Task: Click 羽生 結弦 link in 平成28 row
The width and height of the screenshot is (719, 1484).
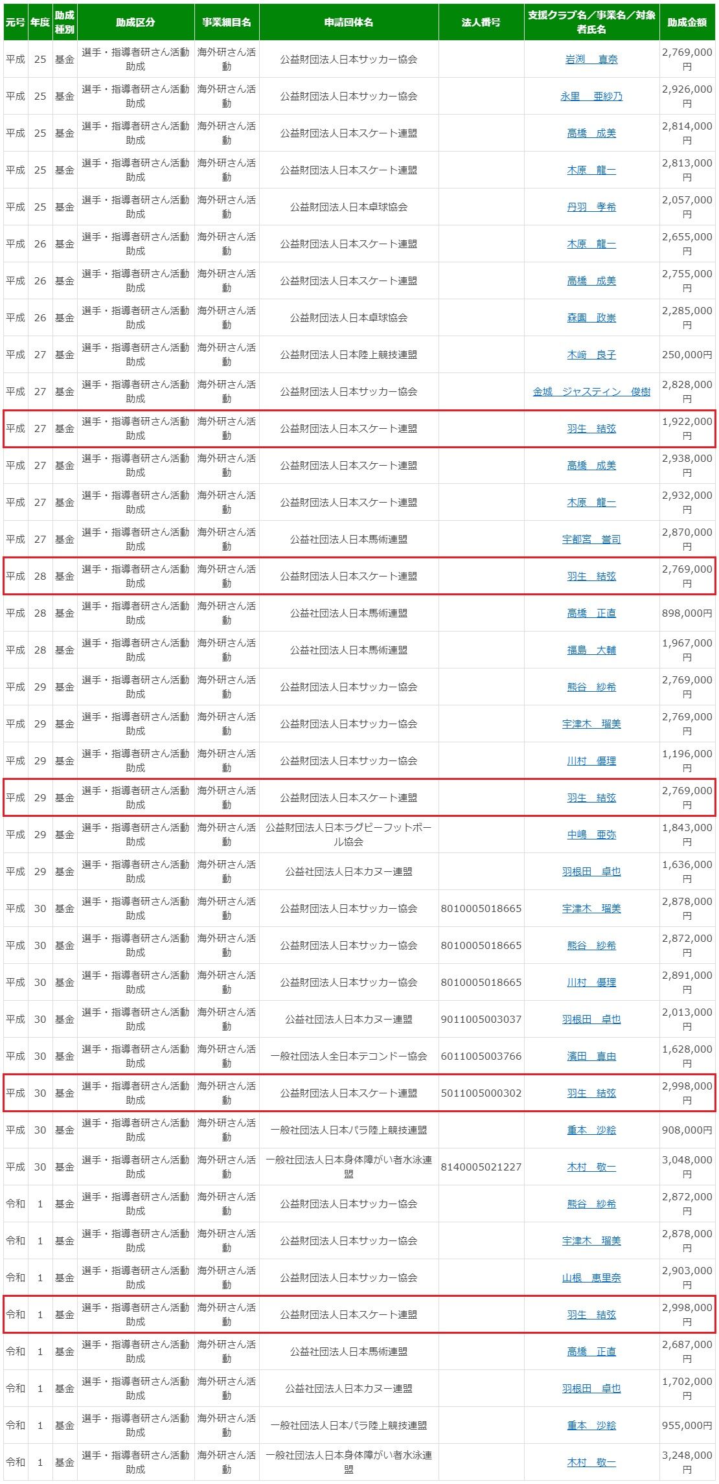Action: click(x=591, y=576)
